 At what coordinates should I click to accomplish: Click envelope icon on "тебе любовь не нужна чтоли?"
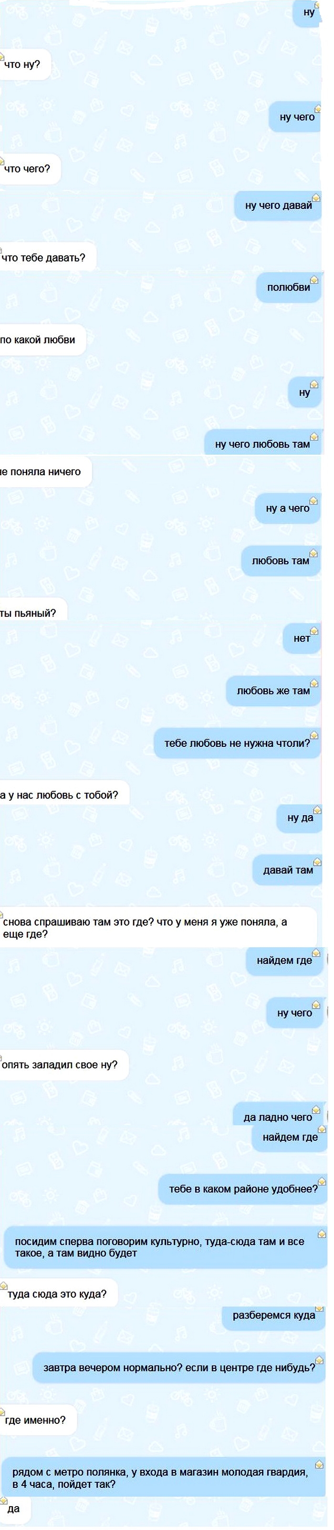[314, 735]
